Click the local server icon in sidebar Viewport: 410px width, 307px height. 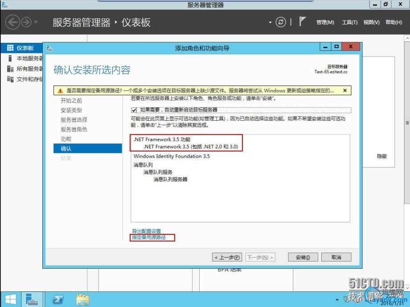(x=10, y=58)
